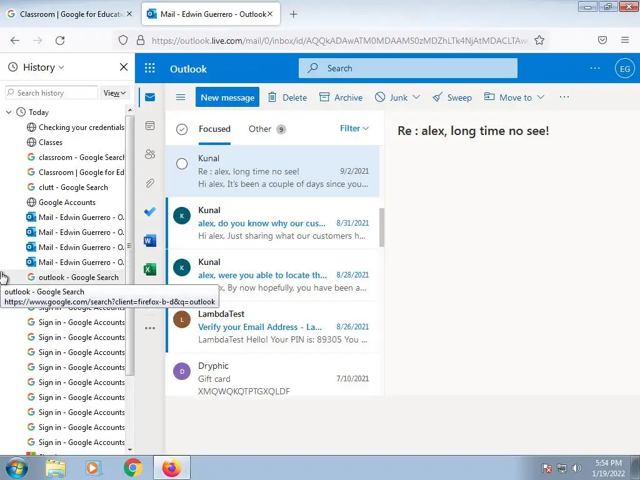
Task: Open a new Firefox tab
Action: pos(293,14)
